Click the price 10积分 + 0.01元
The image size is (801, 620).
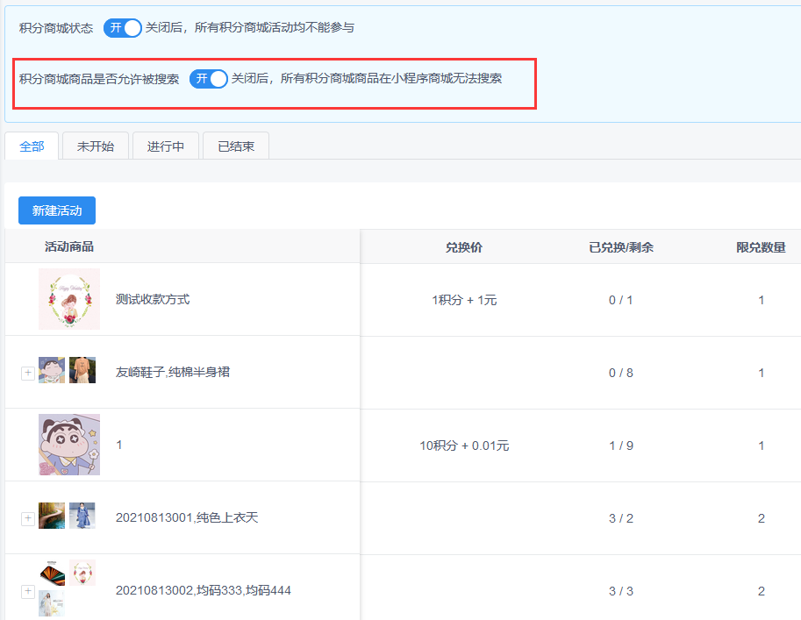click(464, 445)
